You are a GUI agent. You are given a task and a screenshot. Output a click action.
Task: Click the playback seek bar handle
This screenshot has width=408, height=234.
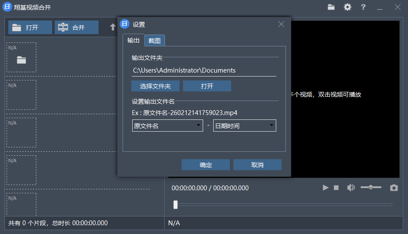tap(176, 205)
